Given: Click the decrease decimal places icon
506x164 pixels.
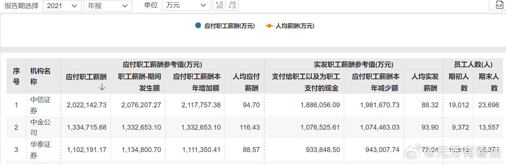Looking at the screenshot, I should click(x=232, y=5).
